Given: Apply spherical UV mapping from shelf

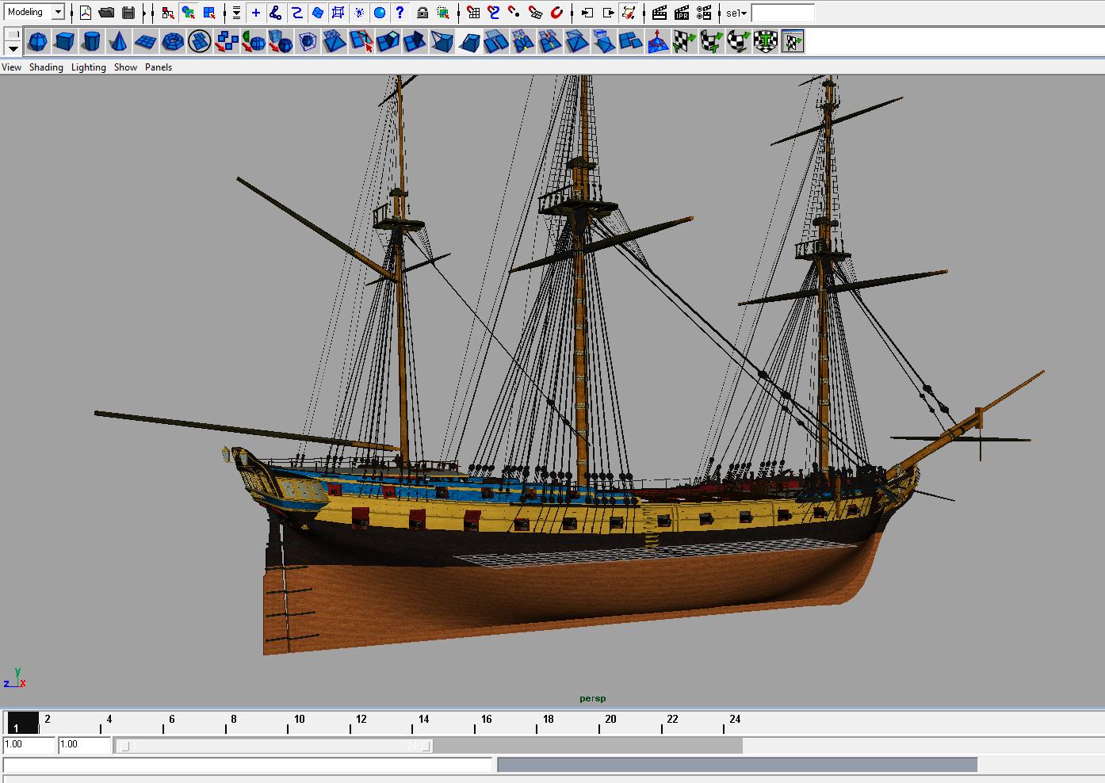Looking at the screenshot, I should click(738, 41).
